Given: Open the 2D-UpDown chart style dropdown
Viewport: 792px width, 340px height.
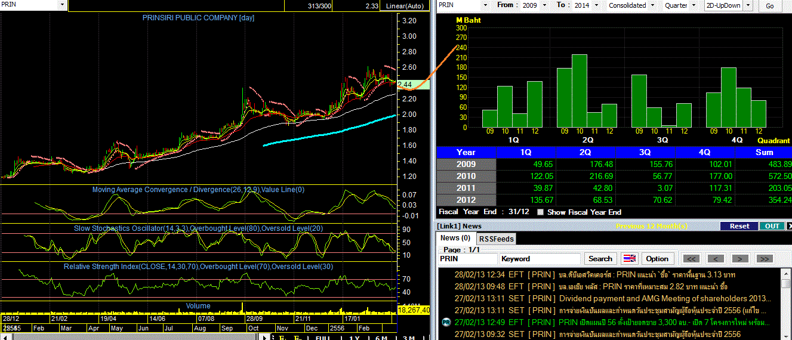Looking at the screenshot, I should coord(748,5).
